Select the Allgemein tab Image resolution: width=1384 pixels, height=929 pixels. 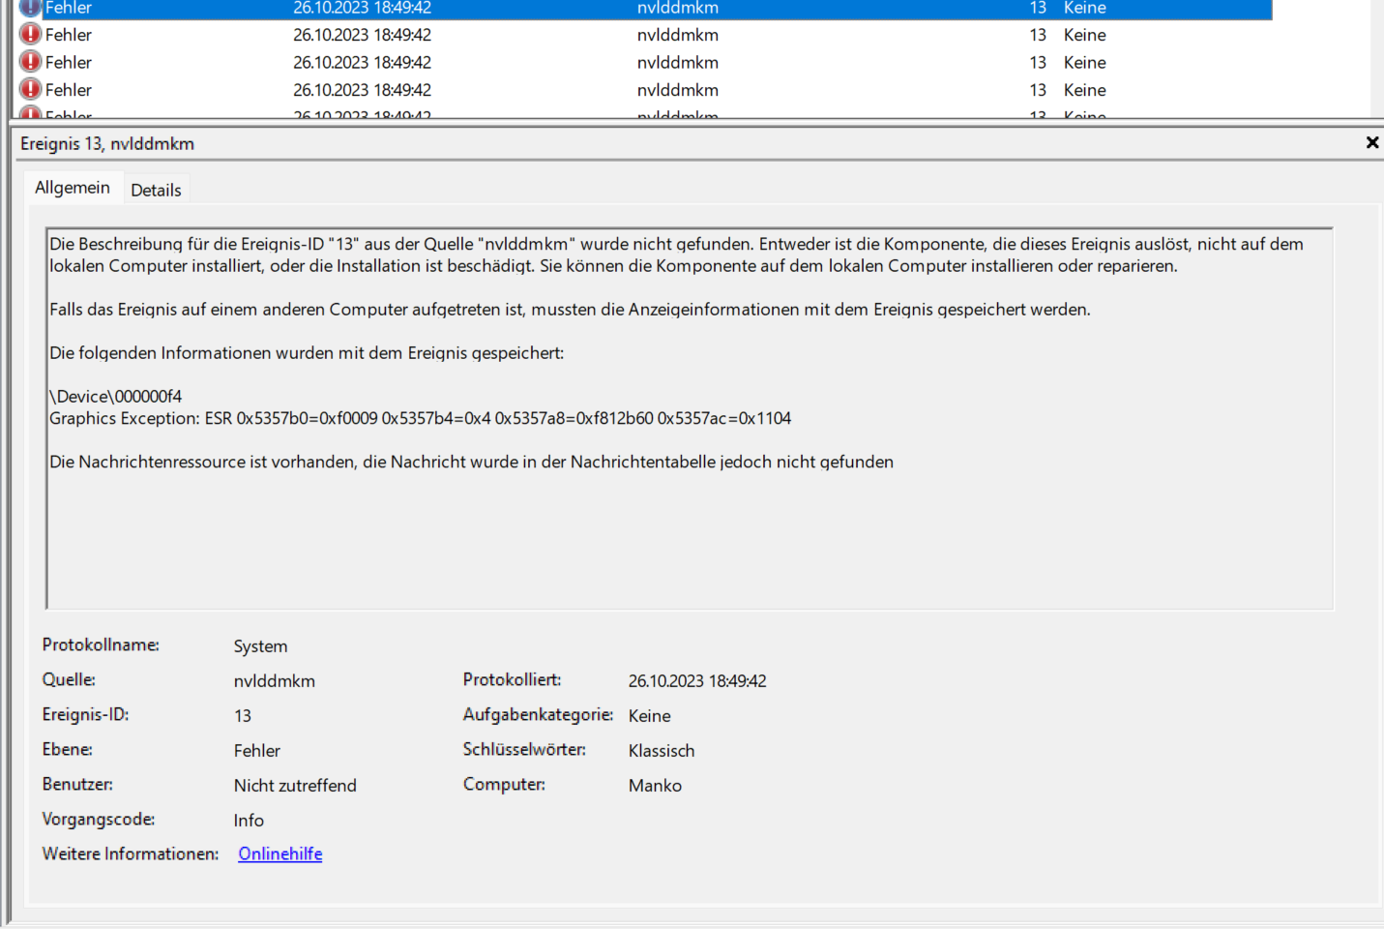pos(73,187)
